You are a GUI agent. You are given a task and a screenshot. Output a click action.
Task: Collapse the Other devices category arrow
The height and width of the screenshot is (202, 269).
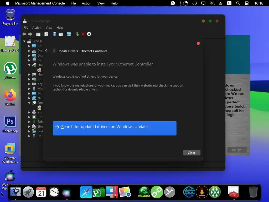(x=29, y=103)
